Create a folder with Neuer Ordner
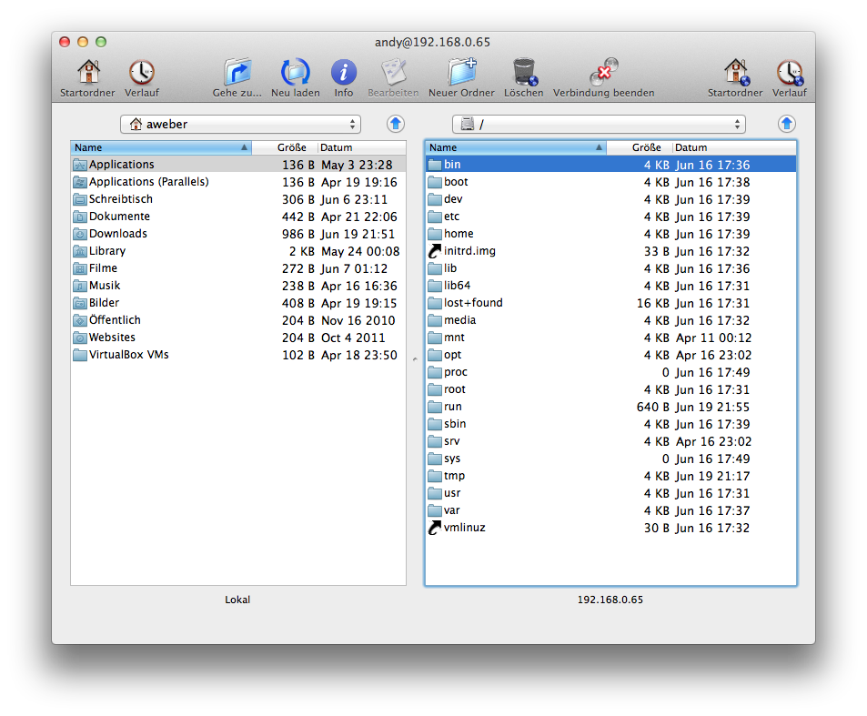This screenshot has height=716, width=867. pyautogui.click(x=461, y=73)
